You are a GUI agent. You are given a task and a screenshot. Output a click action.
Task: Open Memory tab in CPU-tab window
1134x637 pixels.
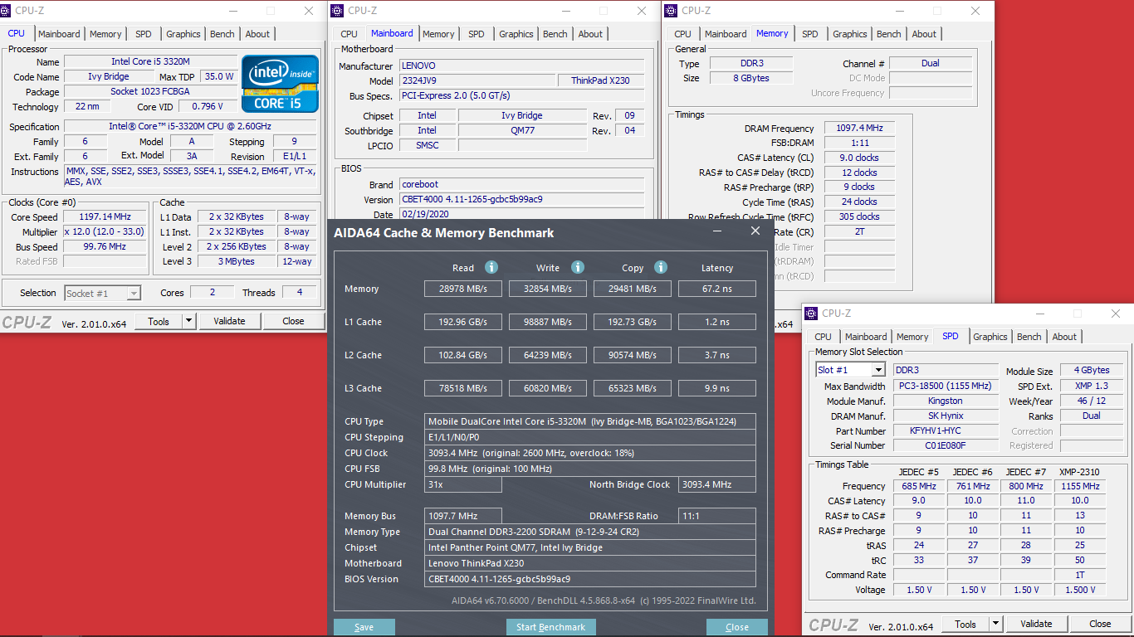(x=105, y=34)
